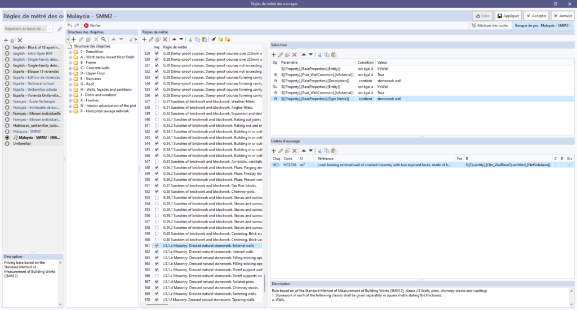Screen dimensions: 577x310
Task: Add a condition in Sélection toolbar
Action: 273,55
